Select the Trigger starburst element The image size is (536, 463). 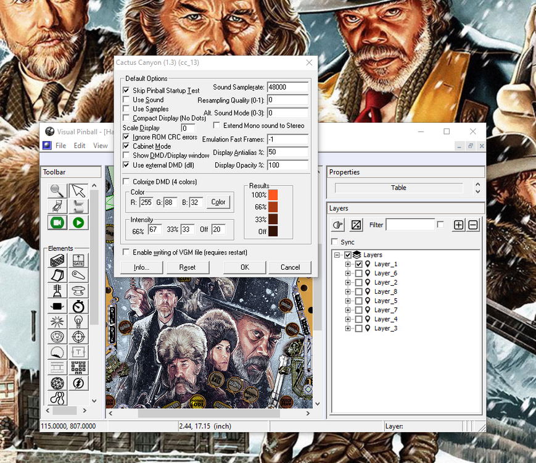click(57, 322)
